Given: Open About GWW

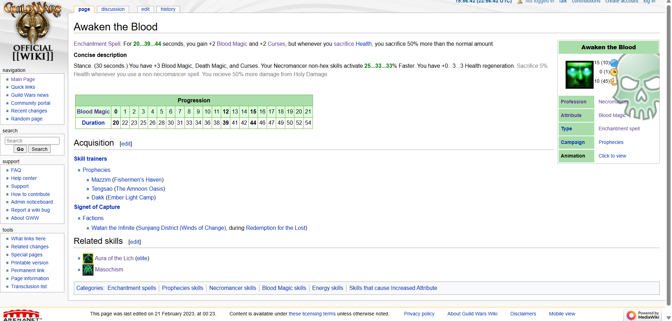Looking at the screenshot, I should 25,218.
